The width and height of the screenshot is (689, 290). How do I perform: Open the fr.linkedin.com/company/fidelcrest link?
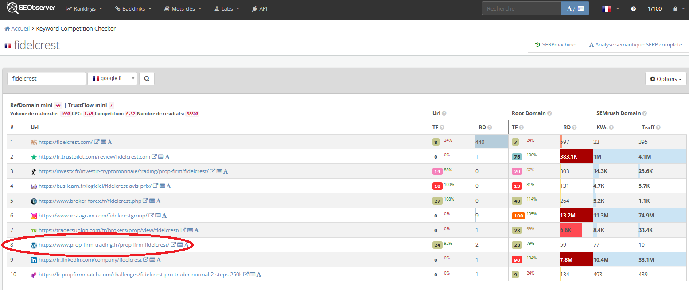(x=90, y=260)
